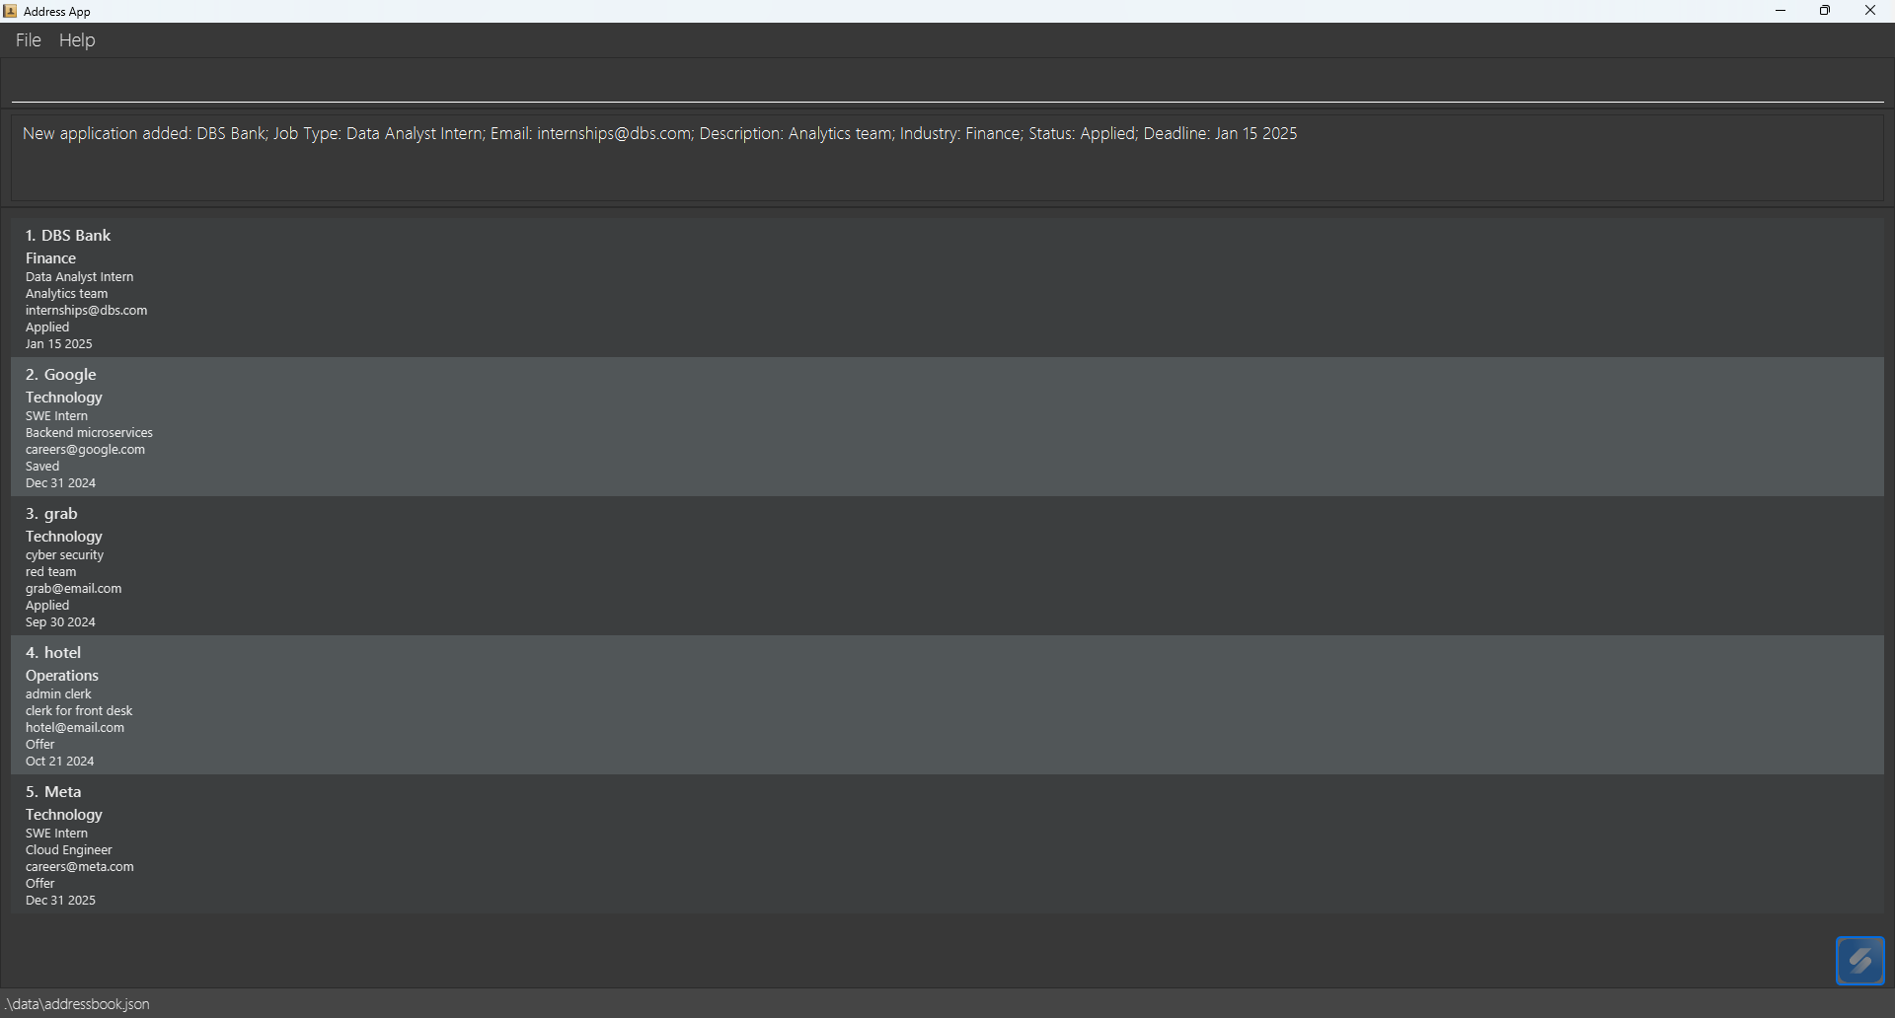This screenshot has width=1895, height=1018.
Task: Restore down the Address App window
Action: pyautogui.click(x=1825, y=11)
